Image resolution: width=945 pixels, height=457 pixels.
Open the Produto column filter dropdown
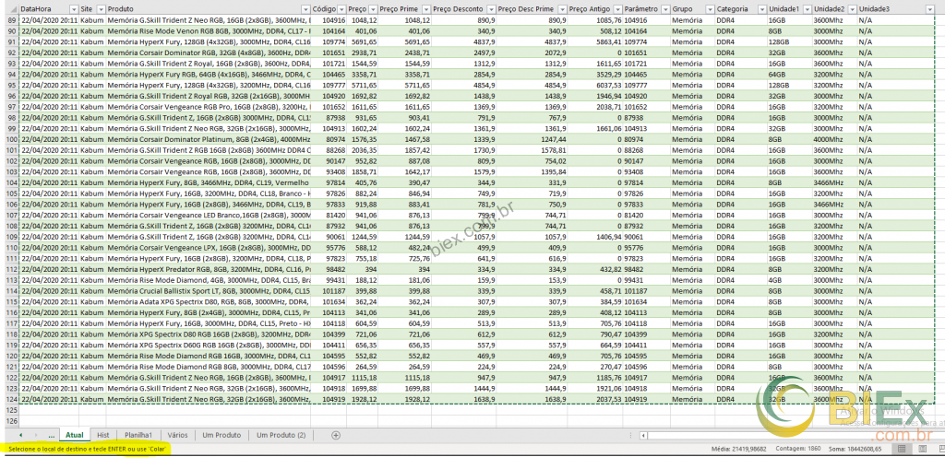coord(305,9)
